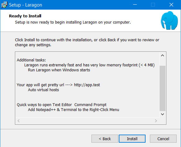
Task: Click the 'Run Laragon when Windows starts' line
Action: [x=59, y=70]
